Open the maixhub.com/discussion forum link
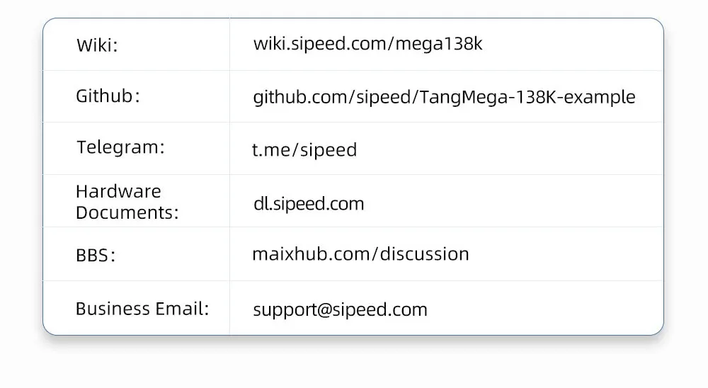Screen dimensions: 708x388 click(360, 254)
